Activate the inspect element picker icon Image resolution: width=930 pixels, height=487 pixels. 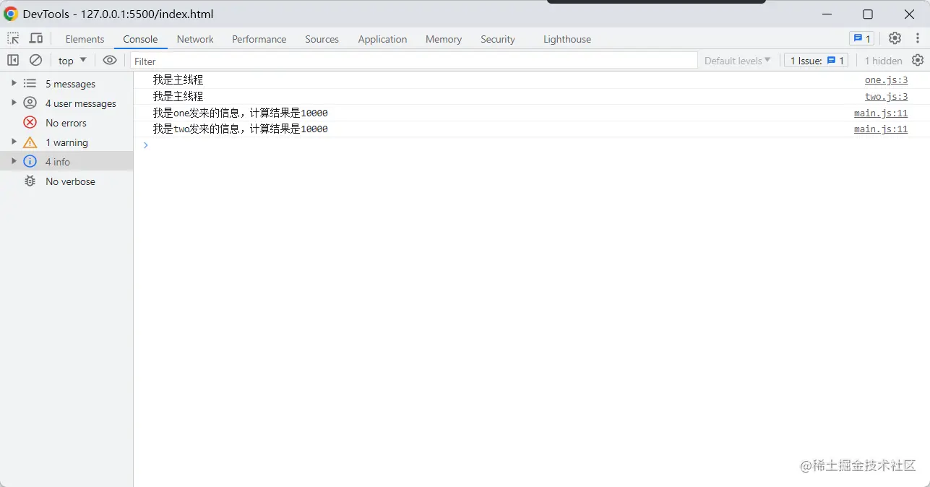tap(13, 38)
